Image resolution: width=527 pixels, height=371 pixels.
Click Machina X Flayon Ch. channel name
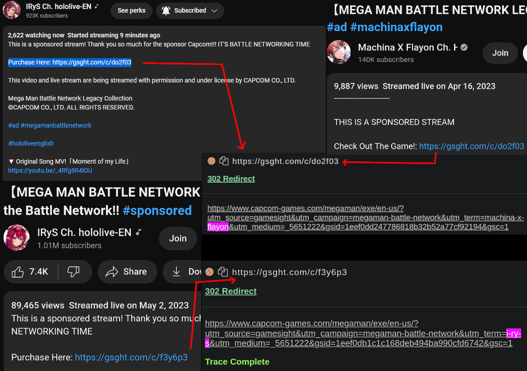[x=407, y=47]
